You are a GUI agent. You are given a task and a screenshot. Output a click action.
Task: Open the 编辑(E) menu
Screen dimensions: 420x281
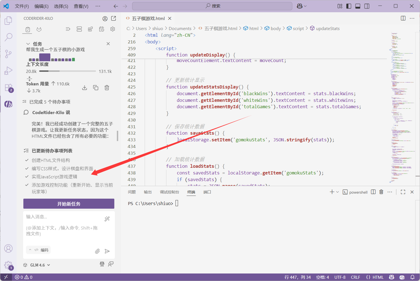tap(41, 6)
